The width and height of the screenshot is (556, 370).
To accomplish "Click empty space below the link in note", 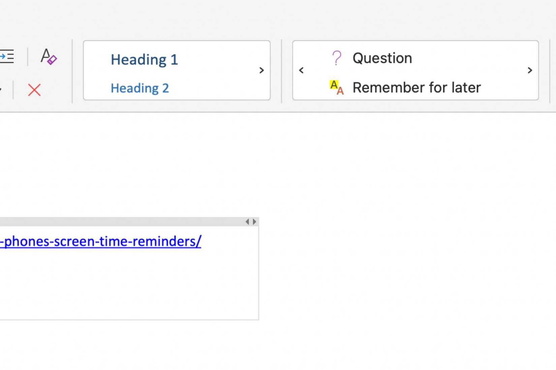I will pos(128,286).
